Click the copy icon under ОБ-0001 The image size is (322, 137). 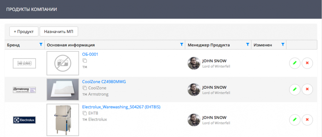pyautogui.click(x=85, y=61)
